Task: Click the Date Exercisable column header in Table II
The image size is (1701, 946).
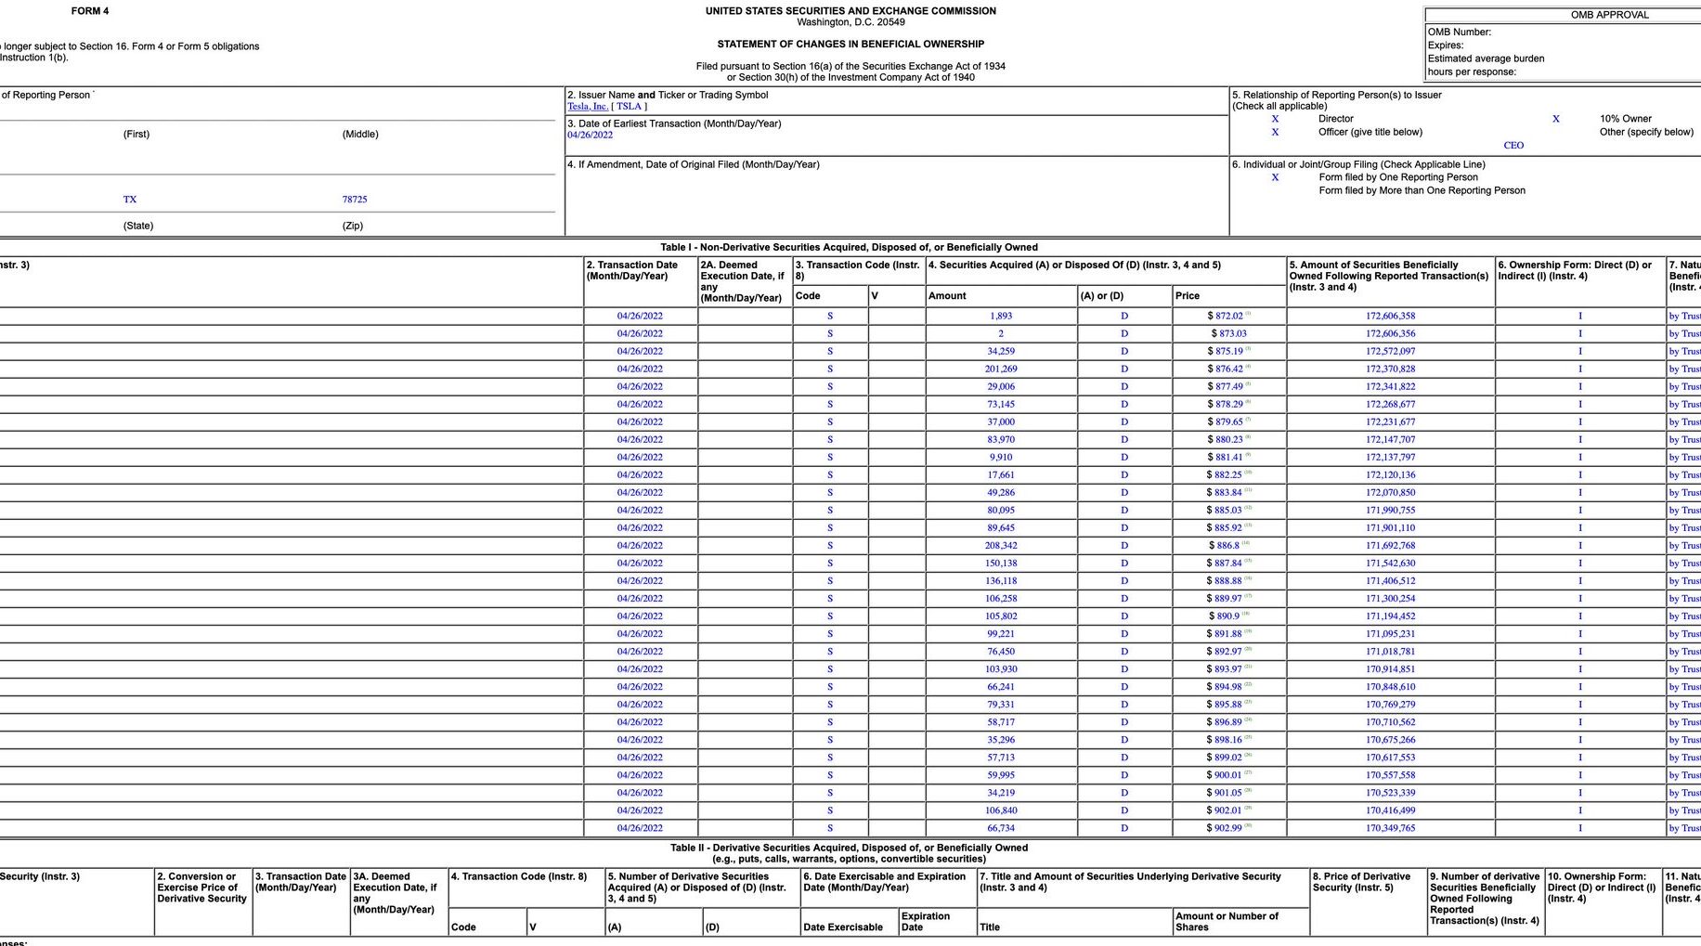Action: point(843,927)
